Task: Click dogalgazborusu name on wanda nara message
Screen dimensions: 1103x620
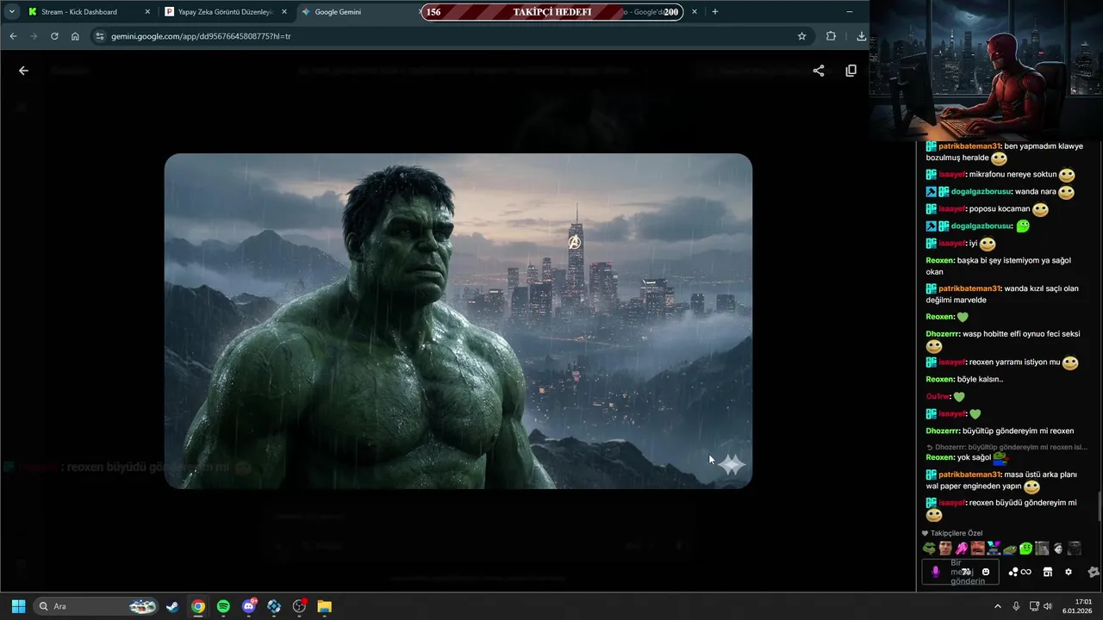Action: [x=981, y=191]
